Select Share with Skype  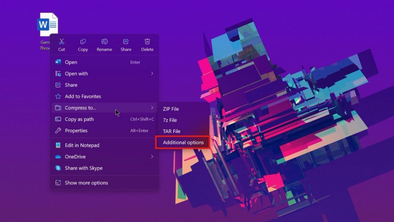point(104,168)
